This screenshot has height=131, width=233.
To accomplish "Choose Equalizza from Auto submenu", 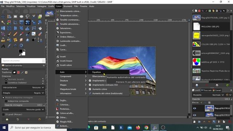I will (x=109, y=72).
